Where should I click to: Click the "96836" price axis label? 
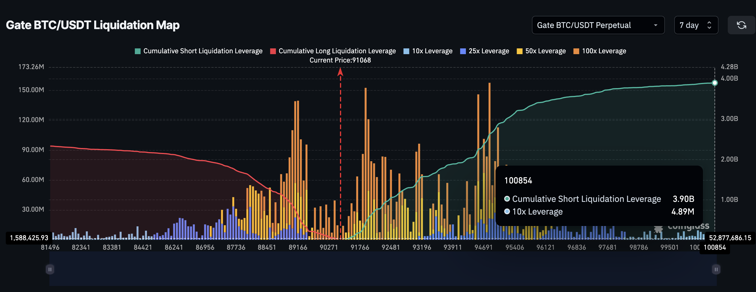pyautogui.click(x=577, y=247)
